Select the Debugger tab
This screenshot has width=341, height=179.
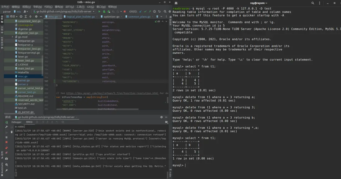(x=16, y=122)
